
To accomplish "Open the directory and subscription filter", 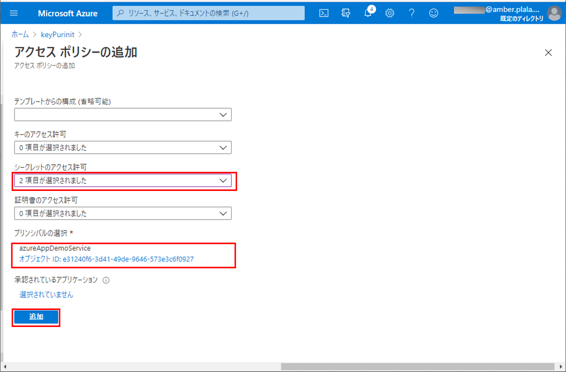I will coord(346,13).
